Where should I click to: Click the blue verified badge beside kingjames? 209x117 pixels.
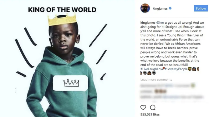[170, 8]
